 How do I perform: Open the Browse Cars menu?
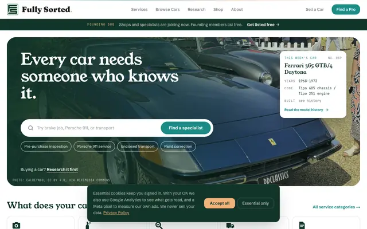point(167,10)
